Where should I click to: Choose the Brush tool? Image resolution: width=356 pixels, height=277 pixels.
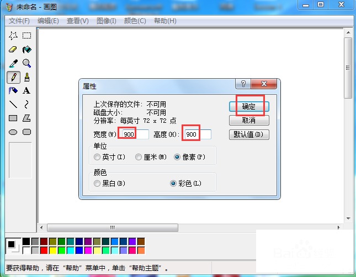point(26,77)
